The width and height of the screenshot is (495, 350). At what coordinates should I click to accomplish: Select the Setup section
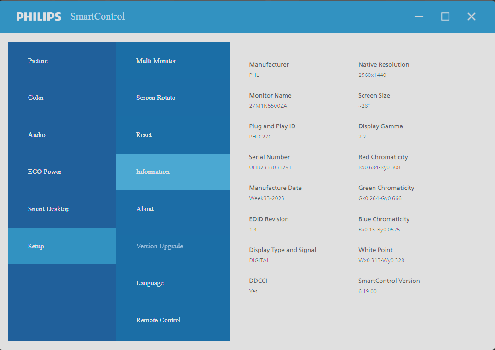click(x=62, y=246)
